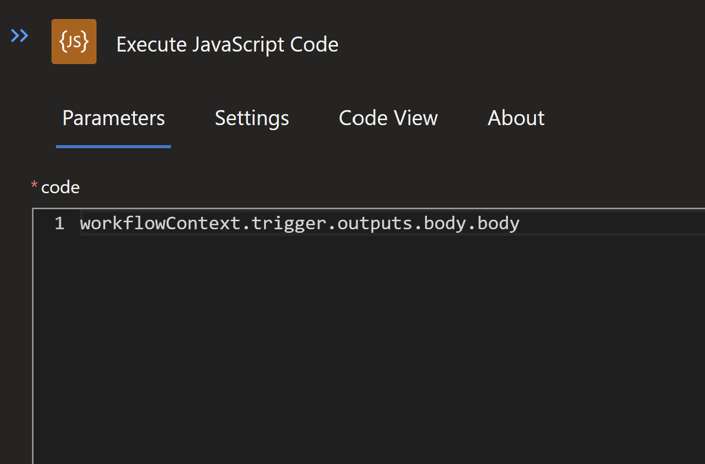The width and height of the screenshot is (705, 464).
Task: Collapse the panel with the double-chevron icon
Action: tap(19, 36)
